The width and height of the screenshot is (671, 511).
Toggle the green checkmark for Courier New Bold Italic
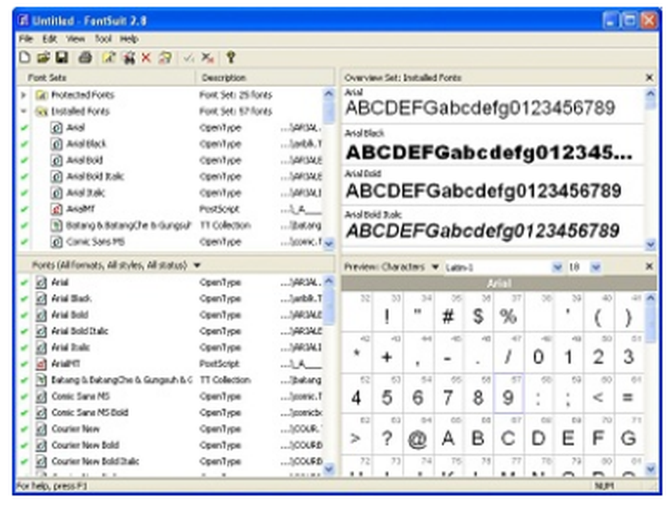[24, 461]
